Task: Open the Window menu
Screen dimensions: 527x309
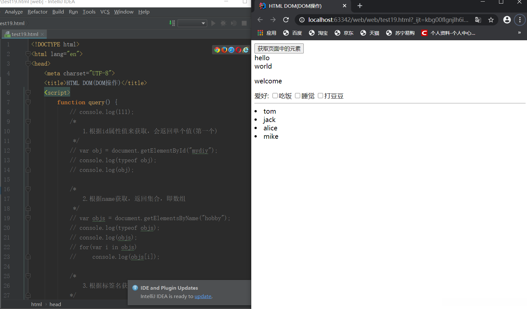Action: click(x=124, y=12)
